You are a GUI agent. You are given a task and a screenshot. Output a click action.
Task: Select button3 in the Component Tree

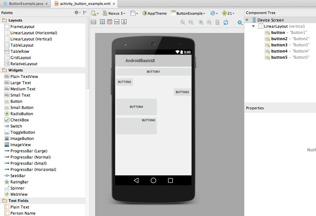[x=279, y=45]
